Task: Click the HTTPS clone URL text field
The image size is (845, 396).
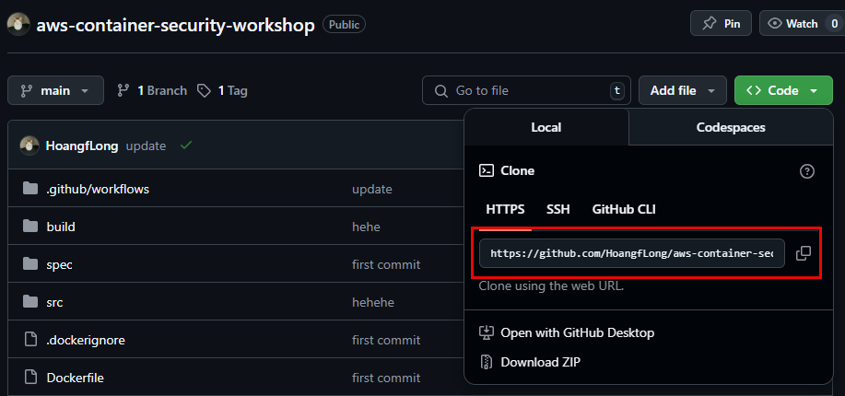Action: tap(631, 253)
